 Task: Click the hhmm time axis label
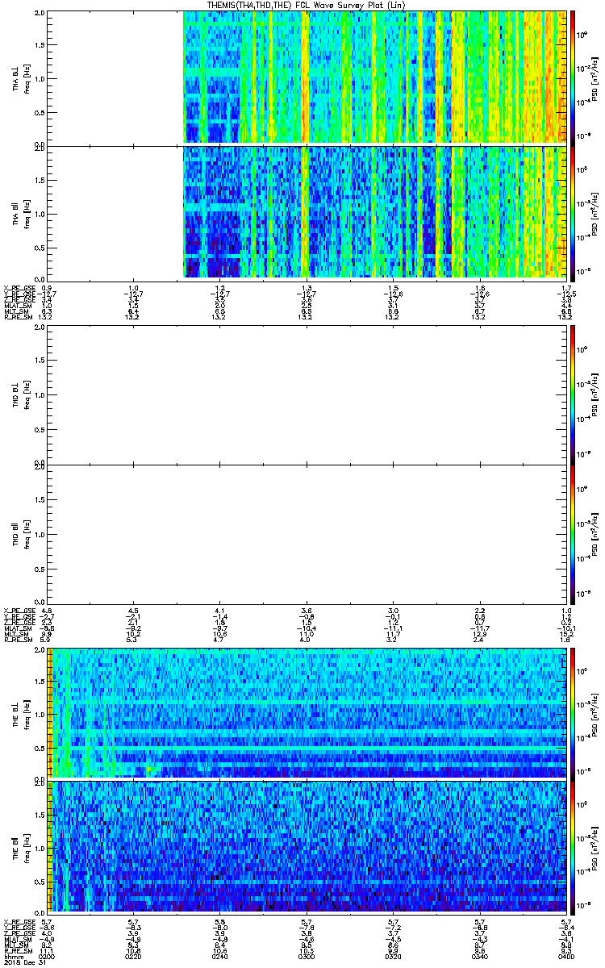(12, 955)
